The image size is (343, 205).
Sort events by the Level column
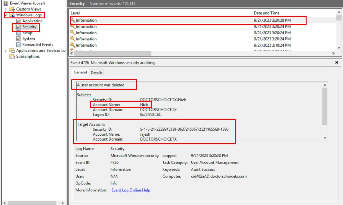pyautogui.click(x=75, y=13)
